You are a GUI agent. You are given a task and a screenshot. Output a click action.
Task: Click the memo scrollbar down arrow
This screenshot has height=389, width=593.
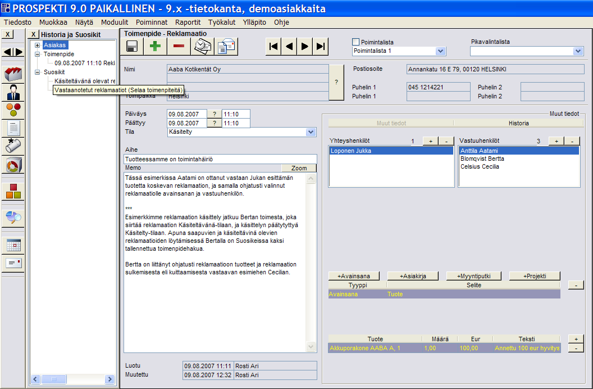(311, 346)
